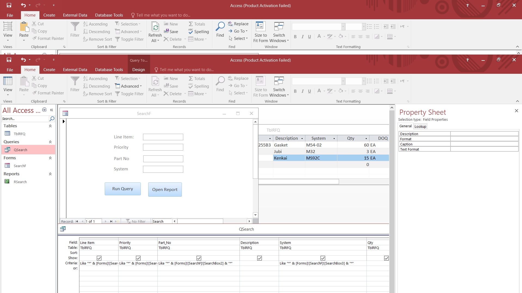Image resolution: width=522 pixels, height=293 pixels.
Task: Open File menu in upper window
Action: click(x=10, y=15)
